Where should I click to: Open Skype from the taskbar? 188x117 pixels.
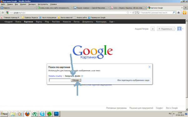point(42,114)
